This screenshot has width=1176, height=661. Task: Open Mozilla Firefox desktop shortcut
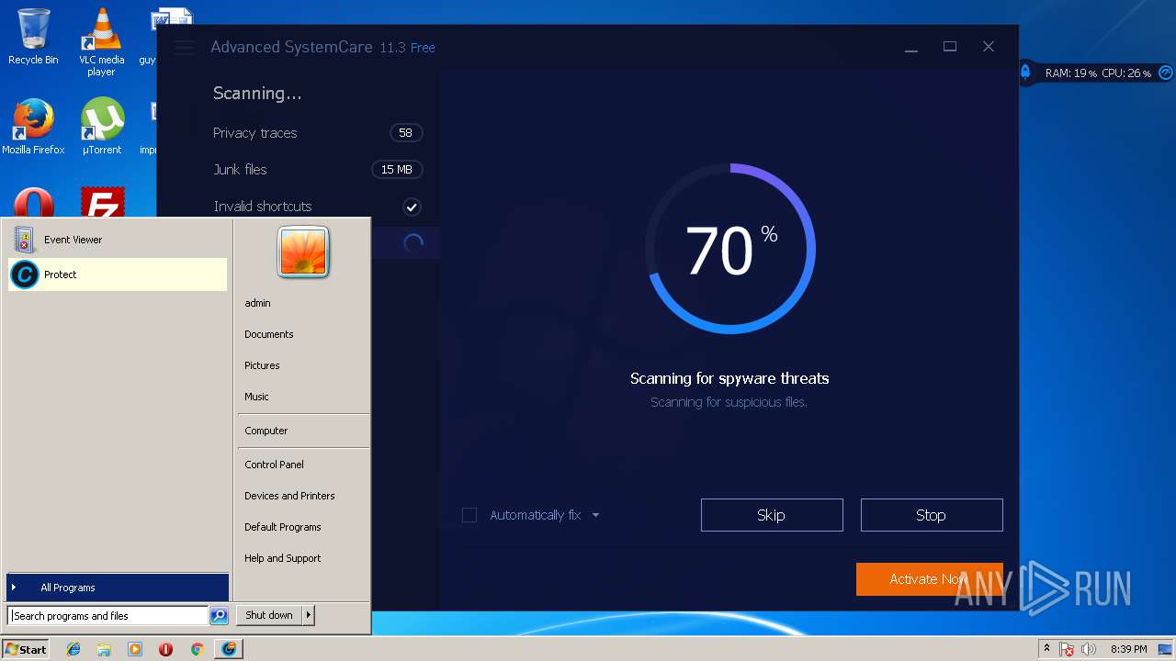click(x=33, y=127)
